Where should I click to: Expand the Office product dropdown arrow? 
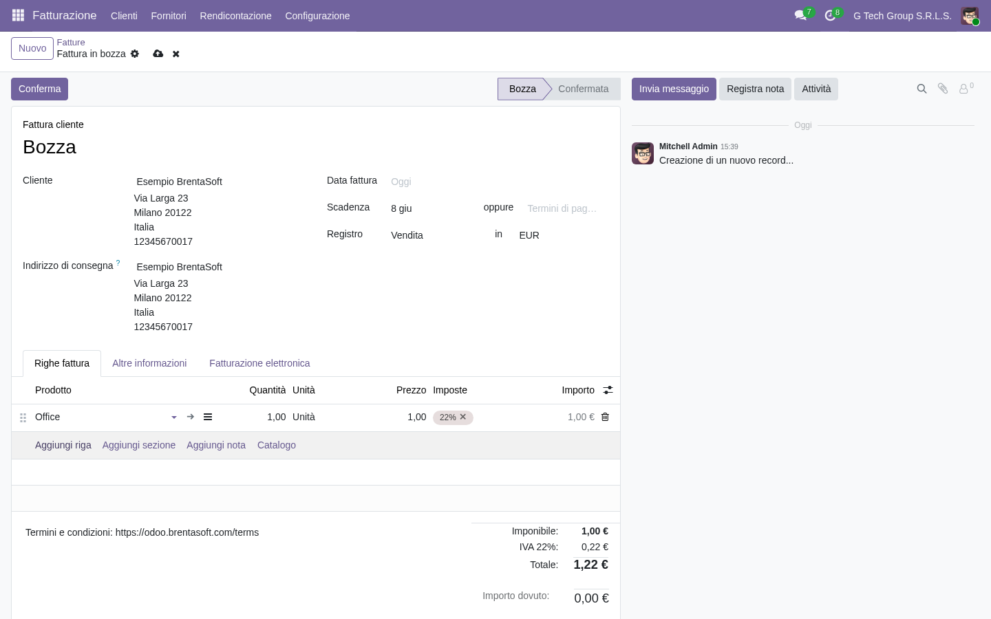tap(174, 417)
